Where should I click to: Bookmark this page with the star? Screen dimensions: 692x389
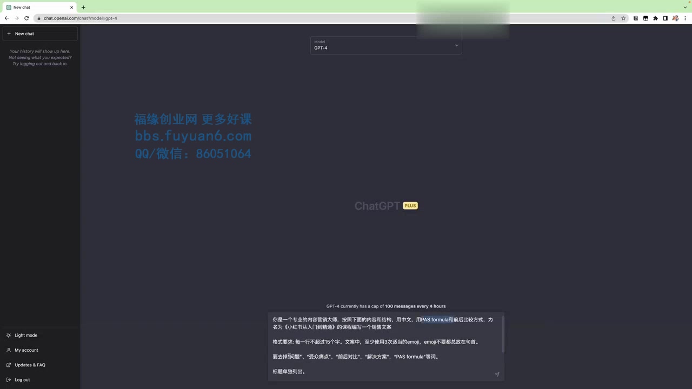[x=623, y=18]
